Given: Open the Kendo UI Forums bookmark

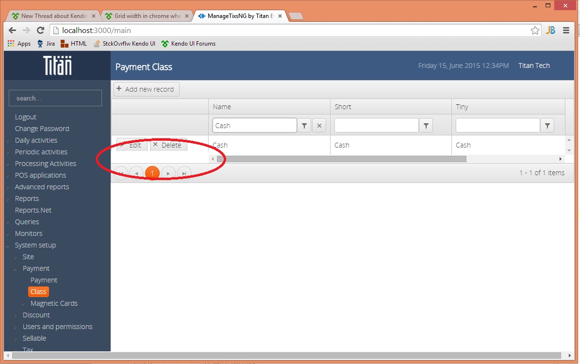Looking at the screenshot, I should [x=188, y=44].
